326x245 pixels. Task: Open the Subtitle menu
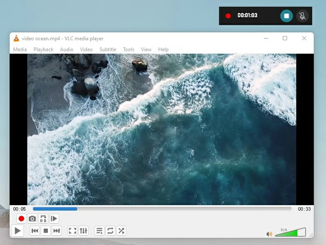[x=107, y=49]
